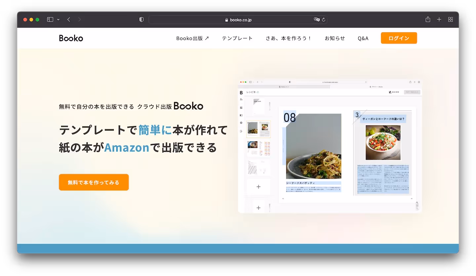Reload the page with the refresh icon
The image size is (476, 276).
pyautogui.click(x=324, y=19)
